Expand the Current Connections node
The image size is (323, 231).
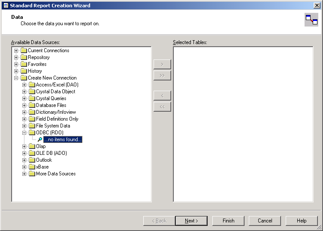(x=16, y=50)
